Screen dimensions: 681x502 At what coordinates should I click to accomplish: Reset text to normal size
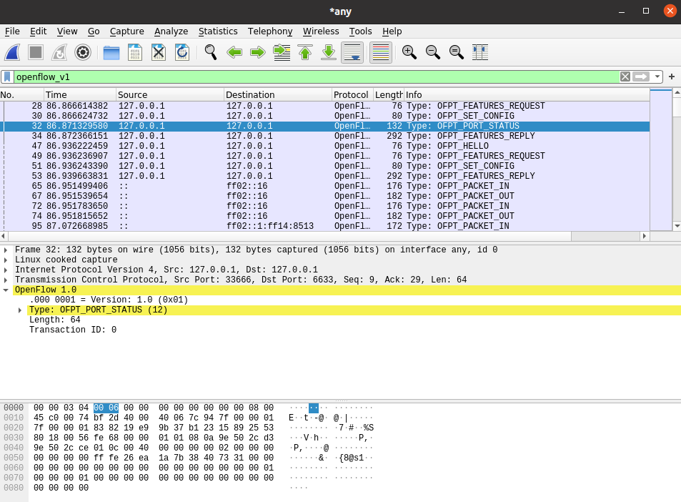pos(457,53)
